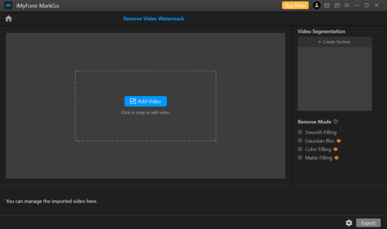Viewport: 387px width, 229px height.
Task: Click the Create Section button
Action: point(334,42)
